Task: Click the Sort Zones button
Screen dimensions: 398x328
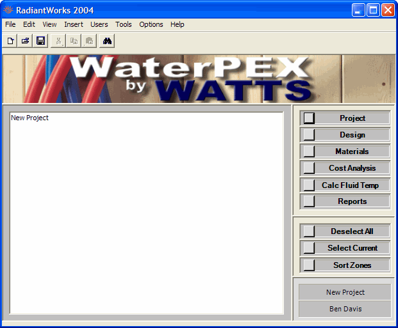Action: click(345, 265)
